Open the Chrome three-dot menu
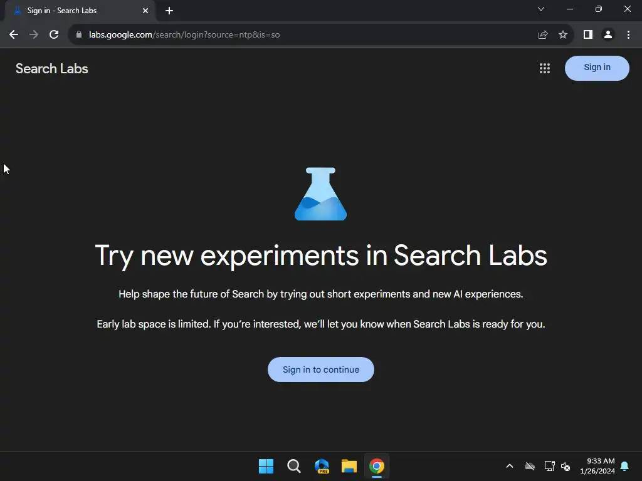642x481 pixels. pyautogui.click(x=628, y=35)
